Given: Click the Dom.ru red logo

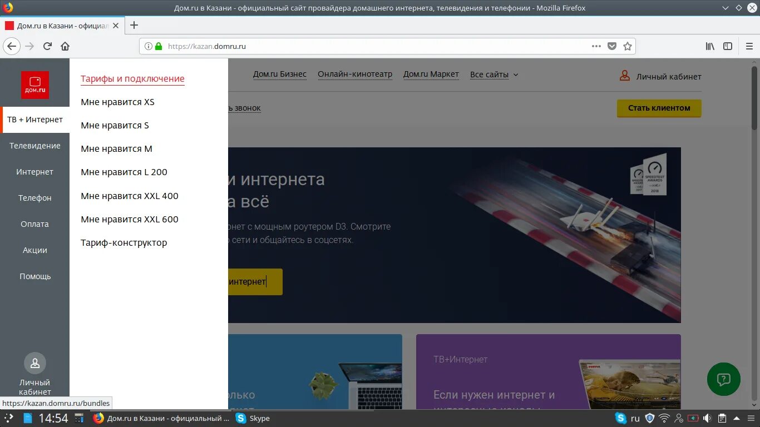Looking at the screenshot, I should 35,85.
